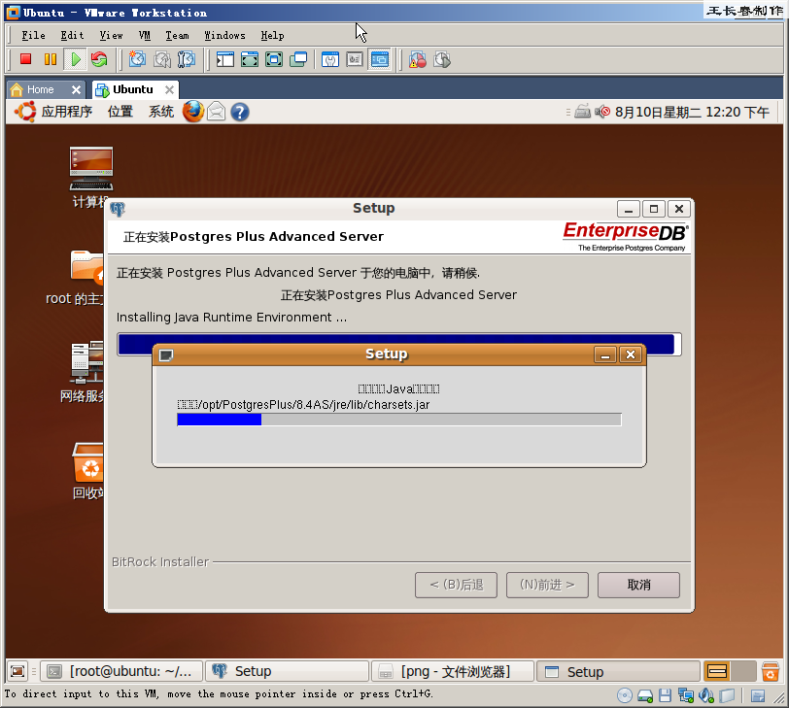This screenshot has height=708, width=789.
Task: Click the CD/DVD device status icon
Action: 625,695
